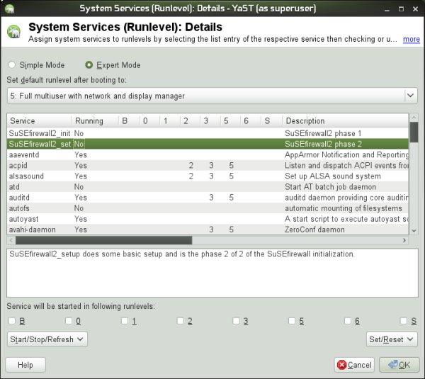Image resolution: width=425 pixels, height=379 pixels.
Task: Select the autofs service row
Action: (x=208, y=208)
